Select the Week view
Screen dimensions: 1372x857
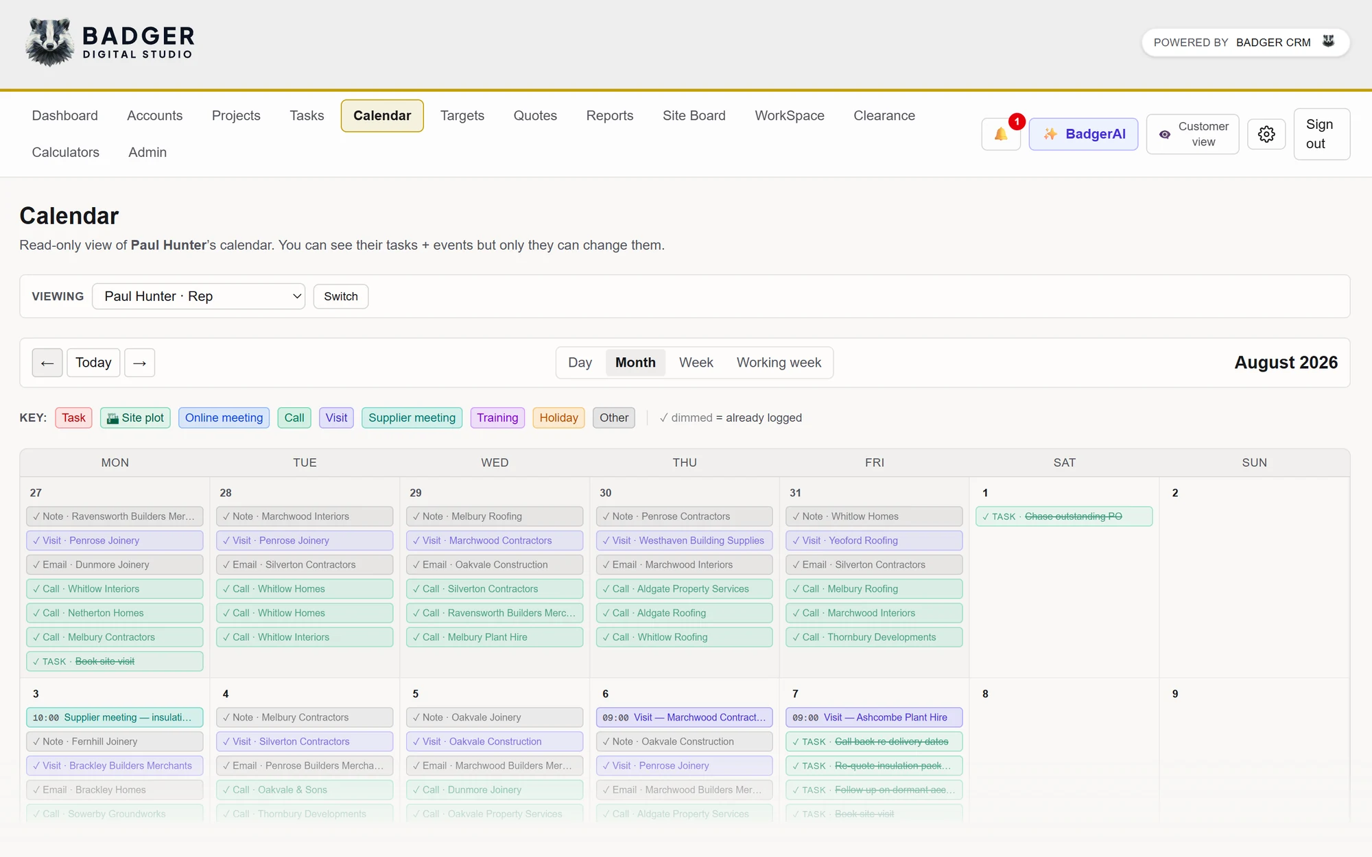tap(696, 363)
